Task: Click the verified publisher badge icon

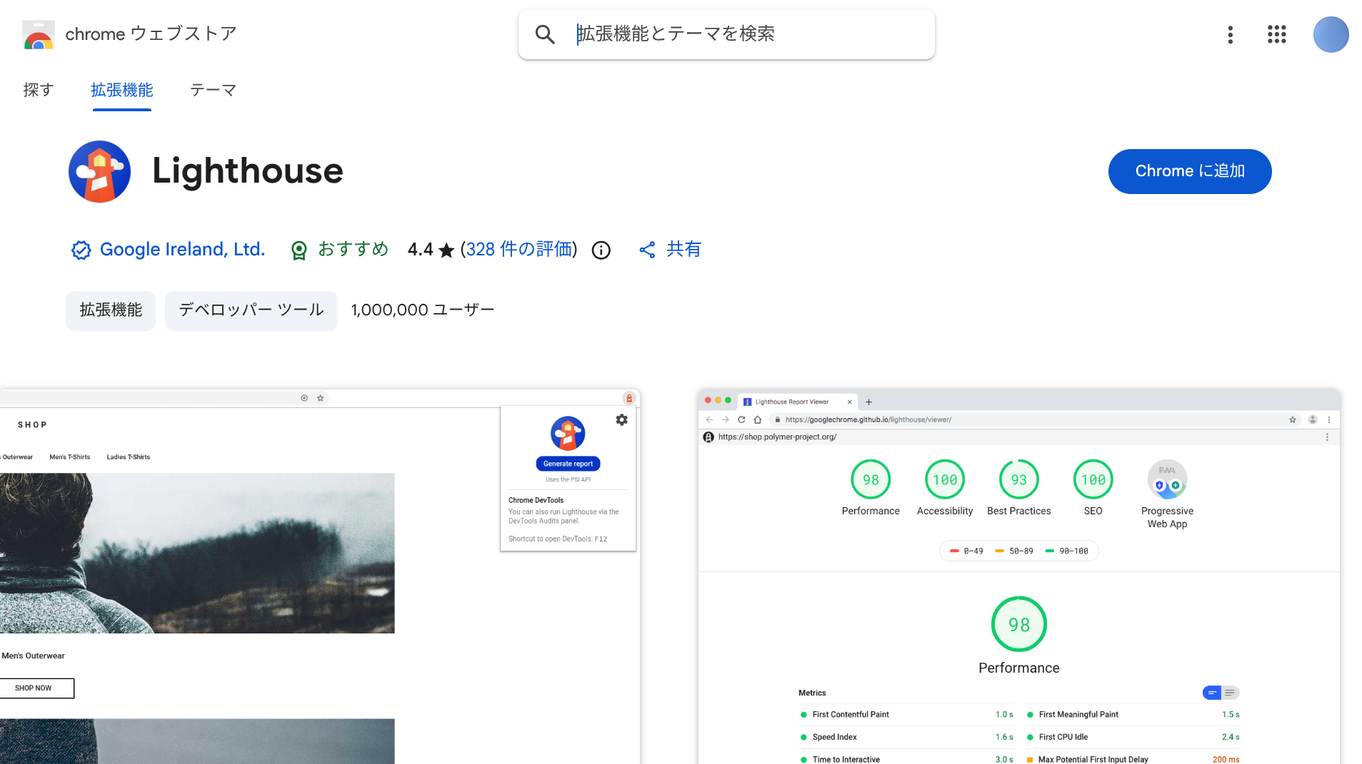Action: click(x=81, y=250)
